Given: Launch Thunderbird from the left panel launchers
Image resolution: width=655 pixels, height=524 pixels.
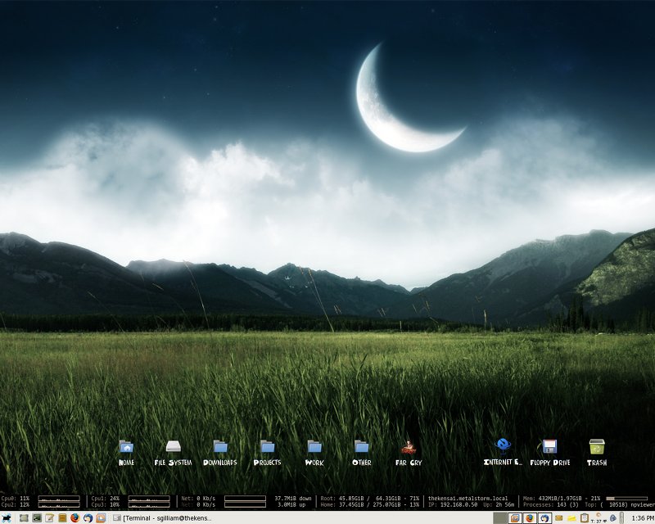Looking at the screenshot, I should (x=88, y=518).
